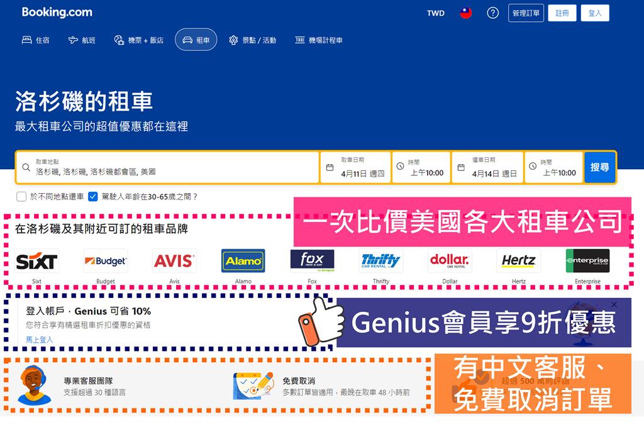
Task: Click the Taiwan flag language icon
Action: pyautogui.click(x=465, y=13)
